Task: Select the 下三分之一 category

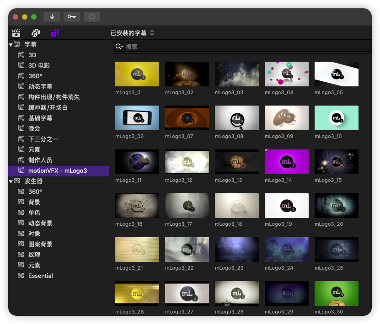Action: pyautogui.click(x=59, y=139)
